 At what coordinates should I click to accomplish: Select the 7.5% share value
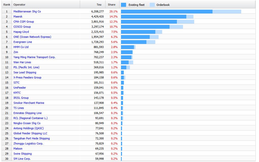point(114,32)
